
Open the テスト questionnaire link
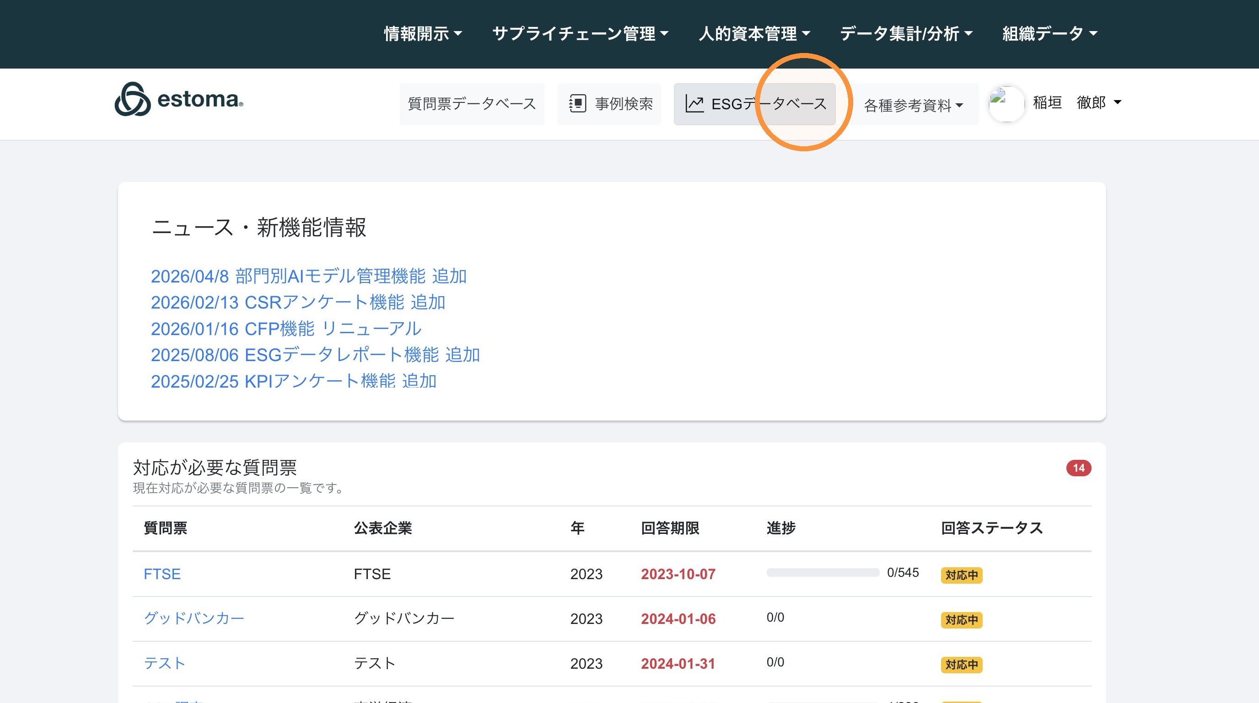(x=164, y=663)
